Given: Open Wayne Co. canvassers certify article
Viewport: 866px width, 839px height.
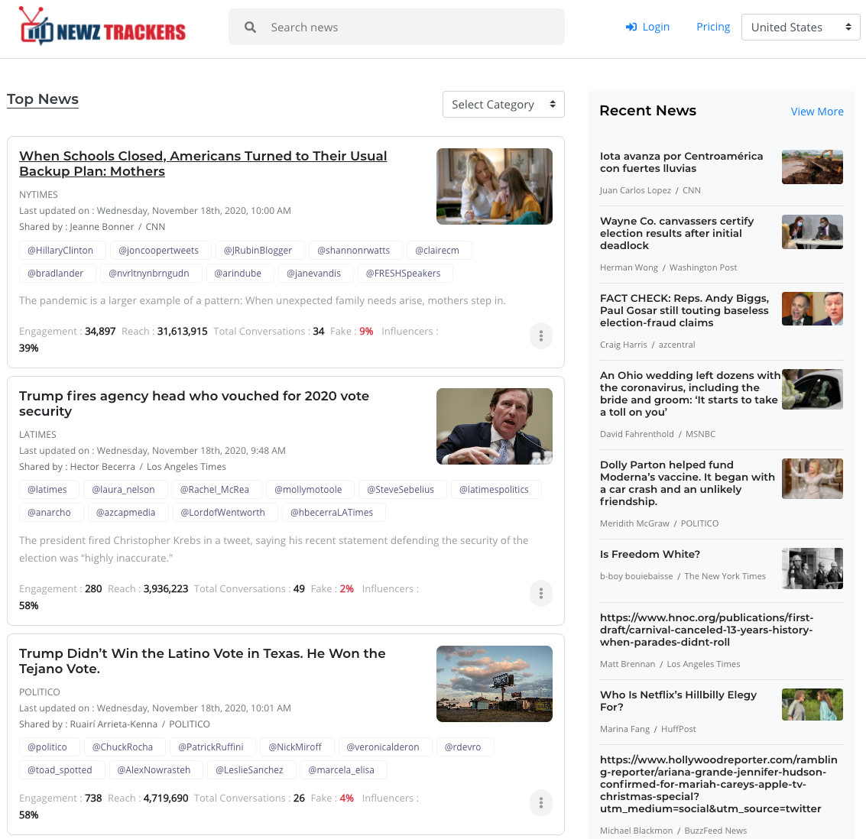Looking at the screenshot, I should coord(677,233).
